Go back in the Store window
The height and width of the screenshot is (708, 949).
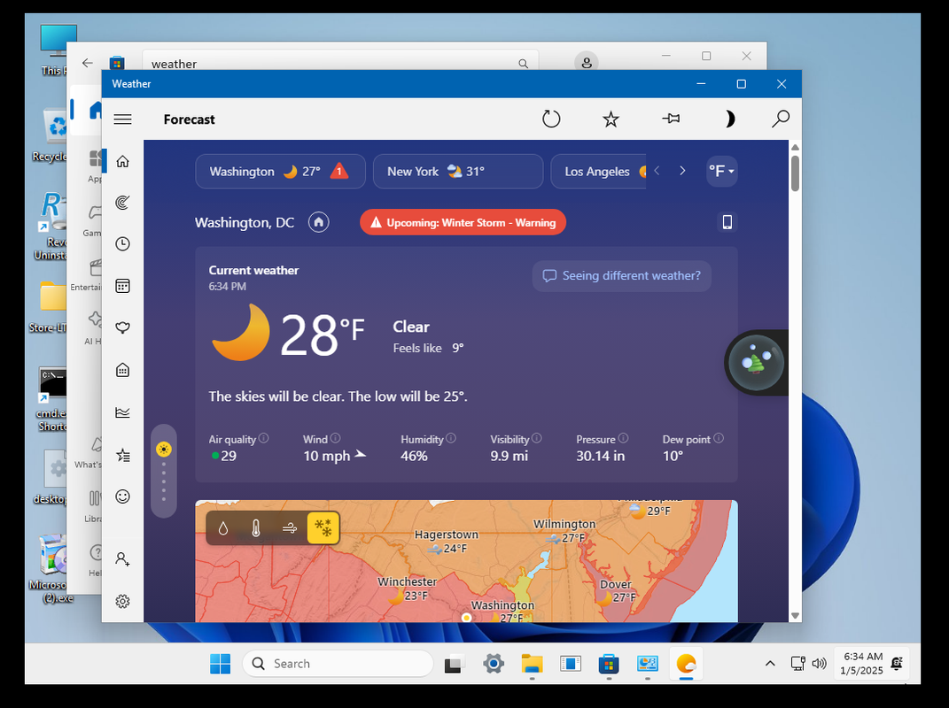88,63
